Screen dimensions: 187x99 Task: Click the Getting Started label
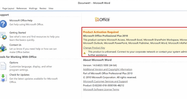pyautogui.click(x=18, y=33)
